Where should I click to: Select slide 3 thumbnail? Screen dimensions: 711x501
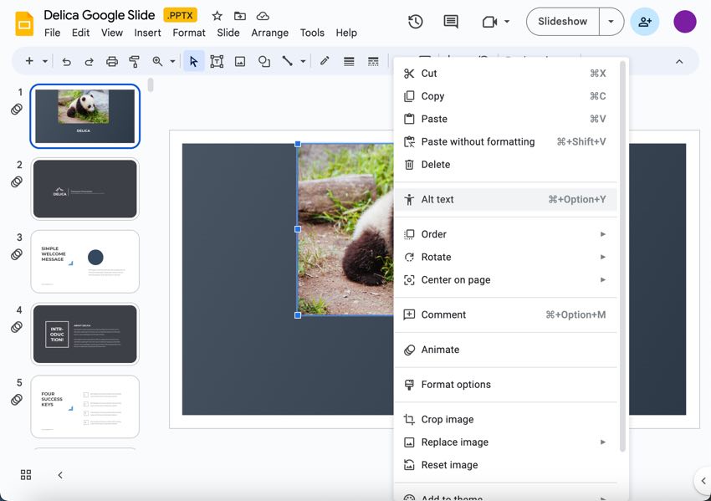coord(84,262)
